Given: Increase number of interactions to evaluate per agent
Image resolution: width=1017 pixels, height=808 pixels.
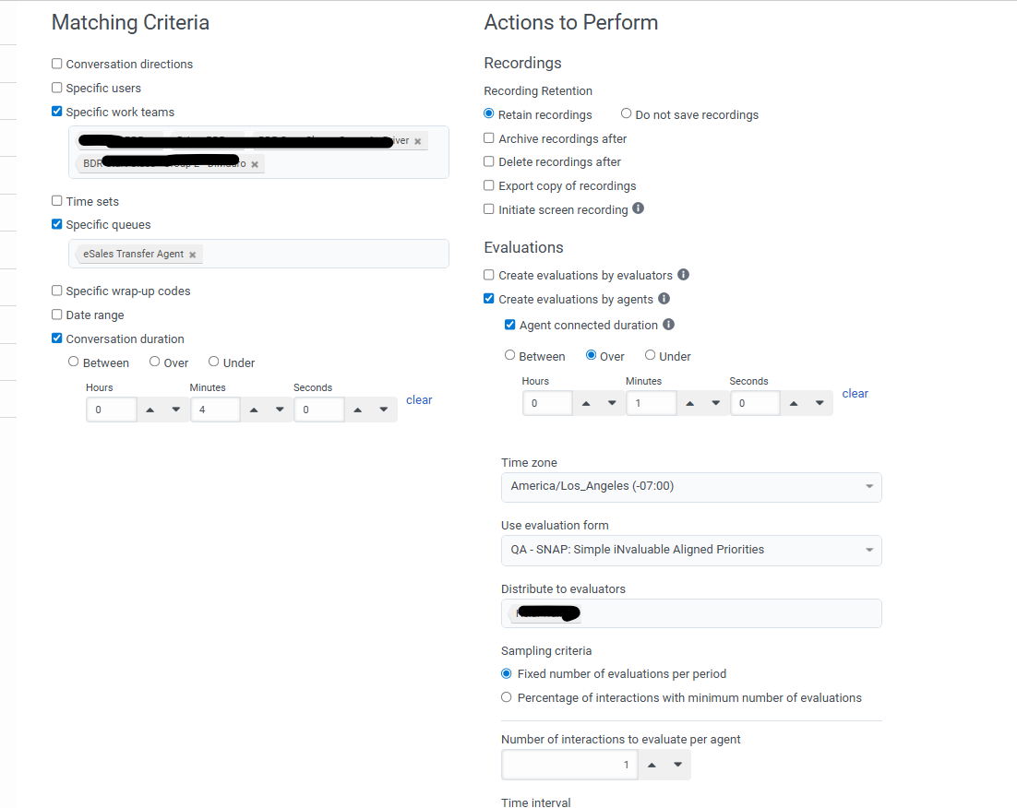Looking at the screenshot, I should tap(652, 765).
